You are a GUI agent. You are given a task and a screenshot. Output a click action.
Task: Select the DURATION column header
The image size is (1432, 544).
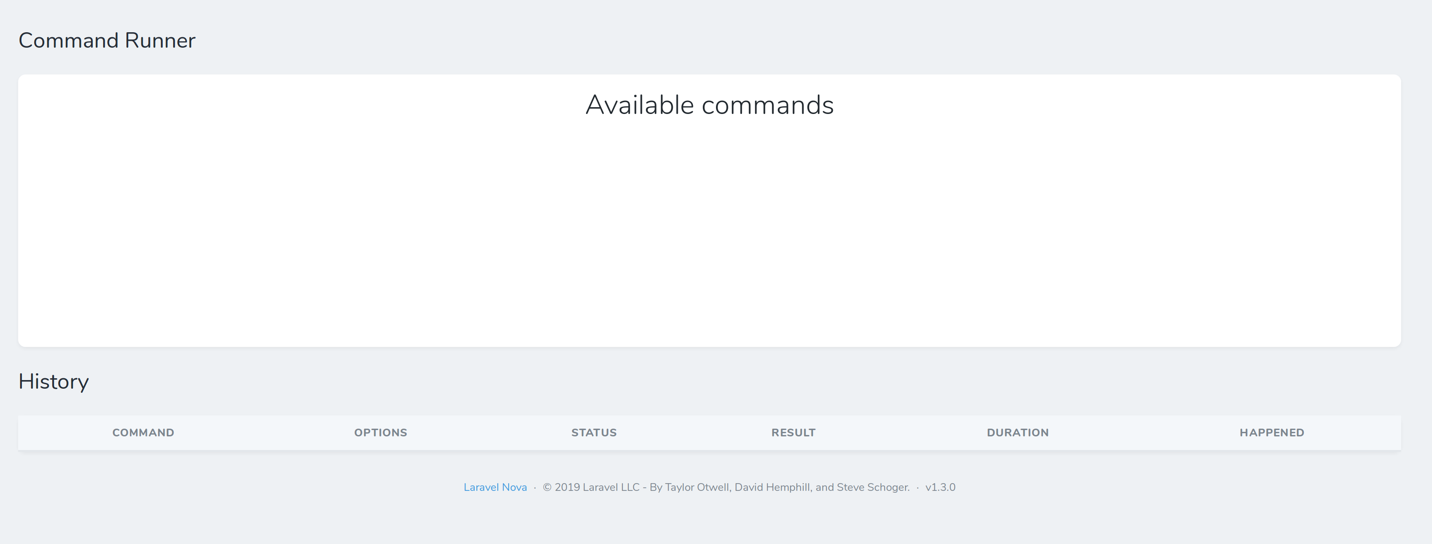(x=1017, y=432)
